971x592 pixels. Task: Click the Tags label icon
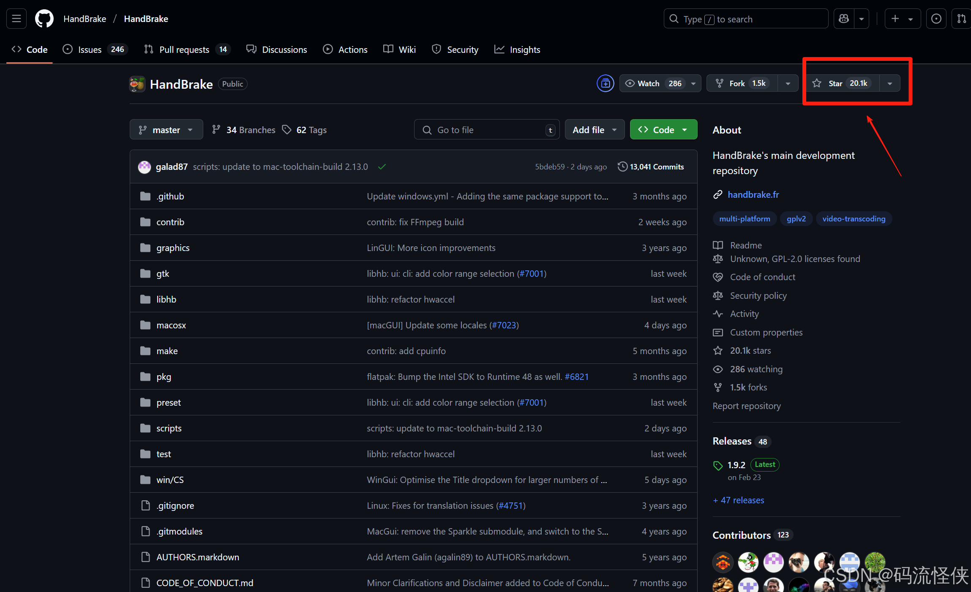coord(287,129)
